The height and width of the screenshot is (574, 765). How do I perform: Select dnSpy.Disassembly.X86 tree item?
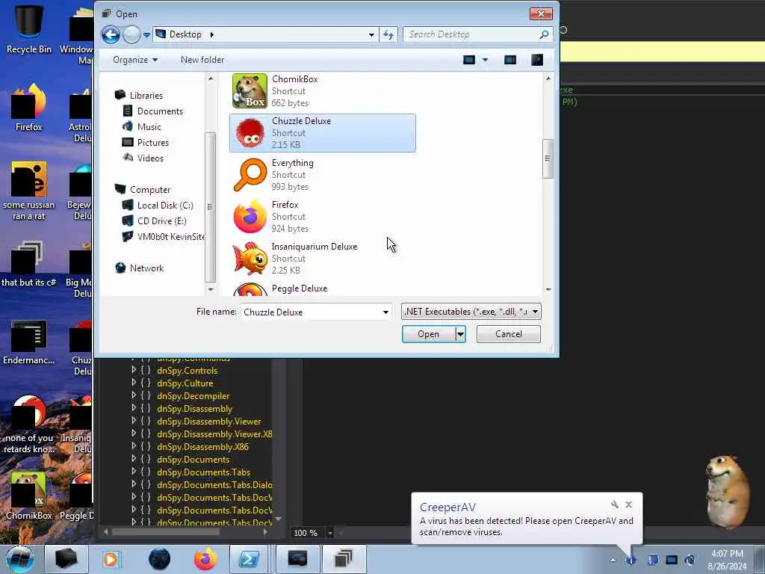[202, 447]
